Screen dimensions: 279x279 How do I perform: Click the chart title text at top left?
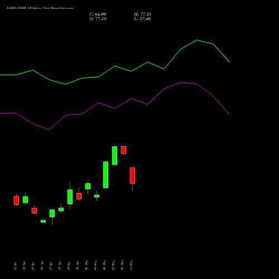point(40,8)
